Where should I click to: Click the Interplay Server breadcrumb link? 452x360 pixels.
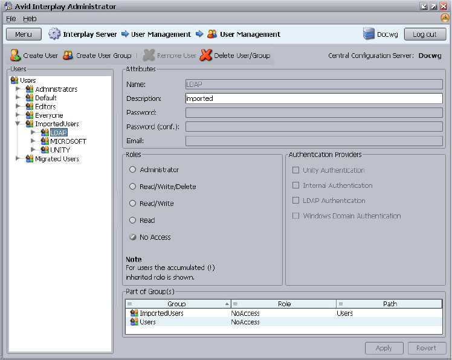(x=90, y=34)
